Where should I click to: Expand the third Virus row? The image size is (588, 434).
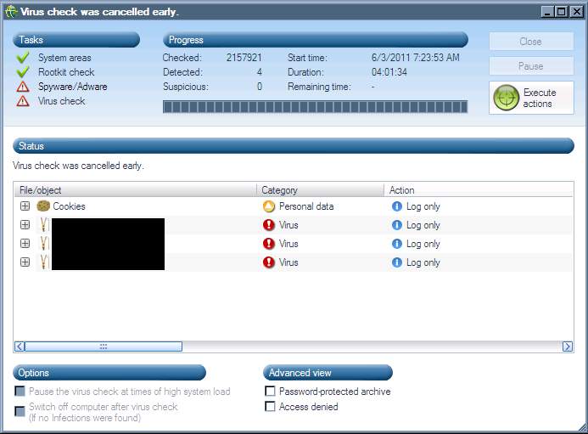coord(25,262)
